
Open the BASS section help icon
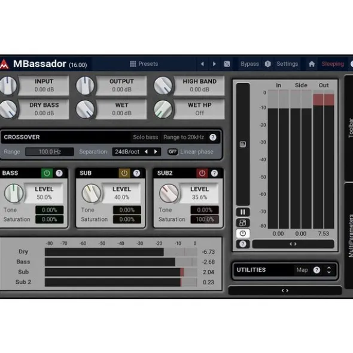(59, 173)
